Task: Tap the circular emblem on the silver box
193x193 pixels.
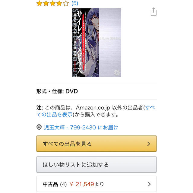Action: click(116, 72)
